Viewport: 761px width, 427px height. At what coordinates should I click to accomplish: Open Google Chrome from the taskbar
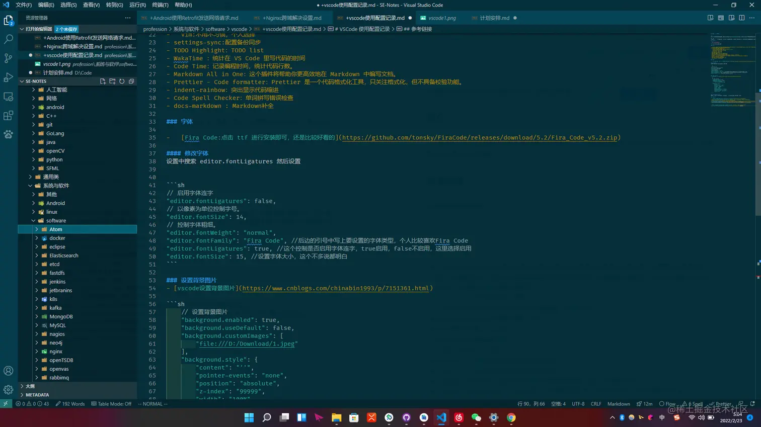click(x=511, y=417)
